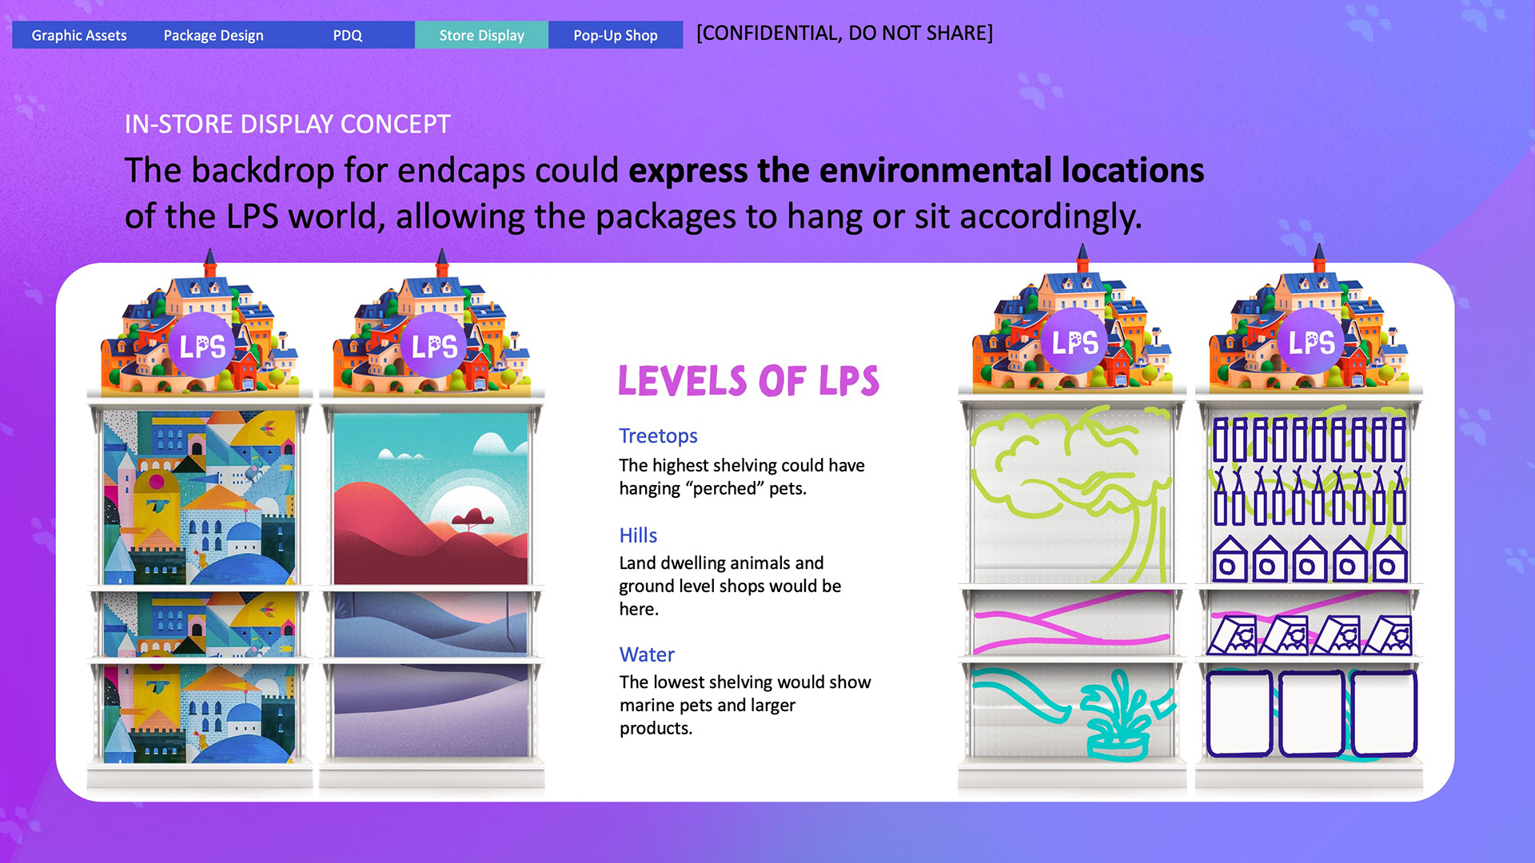1535x863 pixels.
Task: Select the red hills sunset backdrop image
Action: (x=431, y=499)
